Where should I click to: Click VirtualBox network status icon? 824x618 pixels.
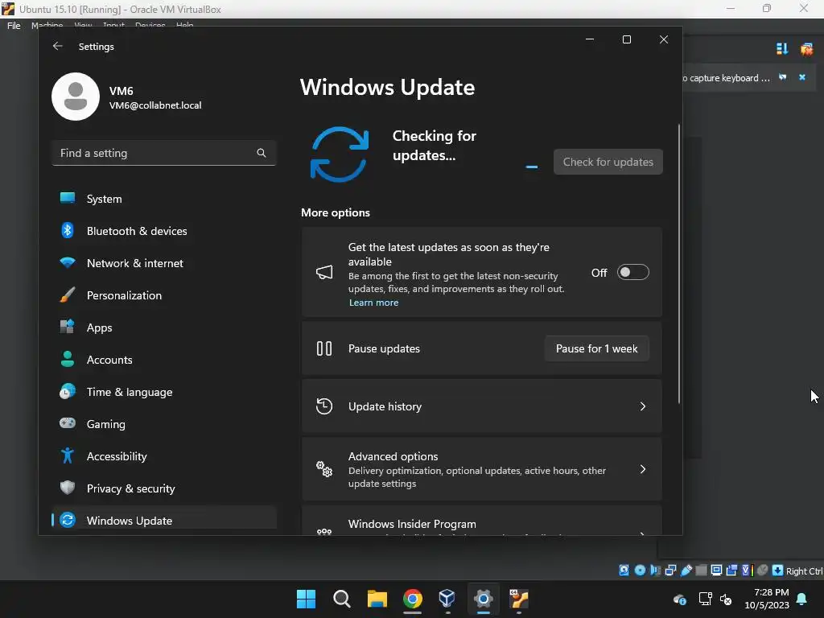click(x=670, y=571)
